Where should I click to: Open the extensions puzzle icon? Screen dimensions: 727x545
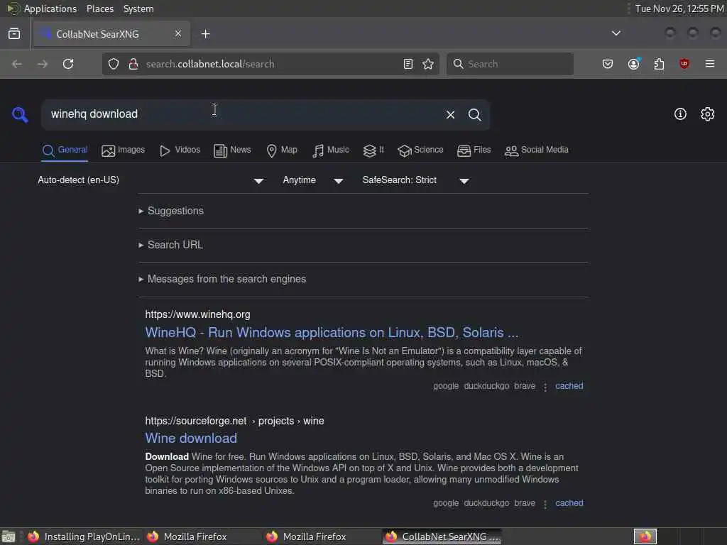click(659, 64)
